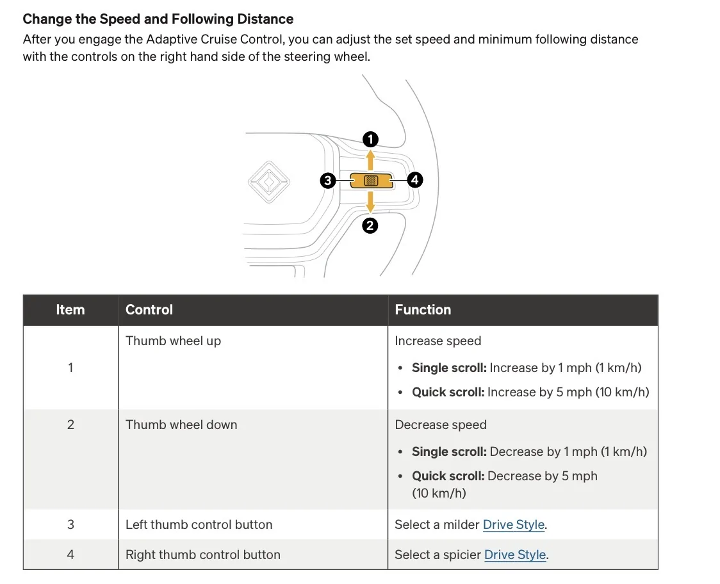Click callout number 1 on steering wheel diagram
This screenshot has width=720, height=584.
pyautogui.click(x=370, y=139)
